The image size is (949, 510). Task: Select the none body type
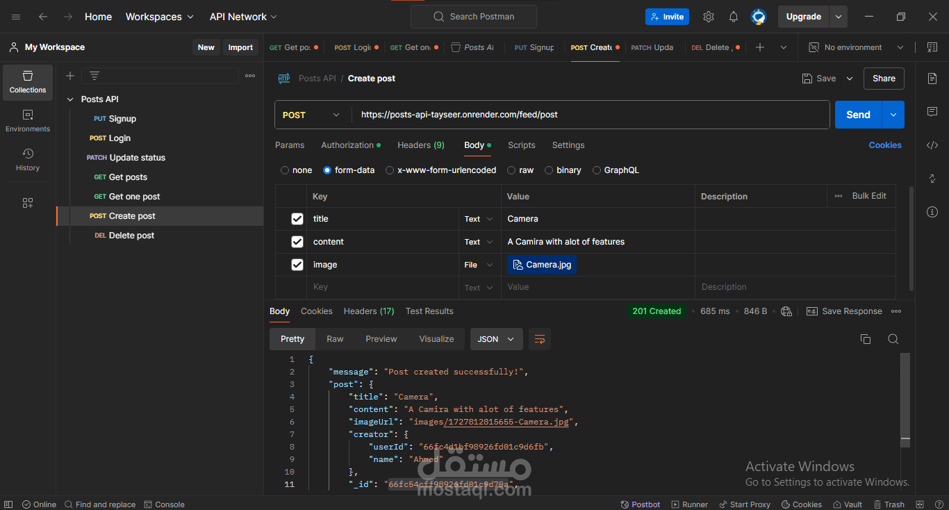tap(285, 170)
